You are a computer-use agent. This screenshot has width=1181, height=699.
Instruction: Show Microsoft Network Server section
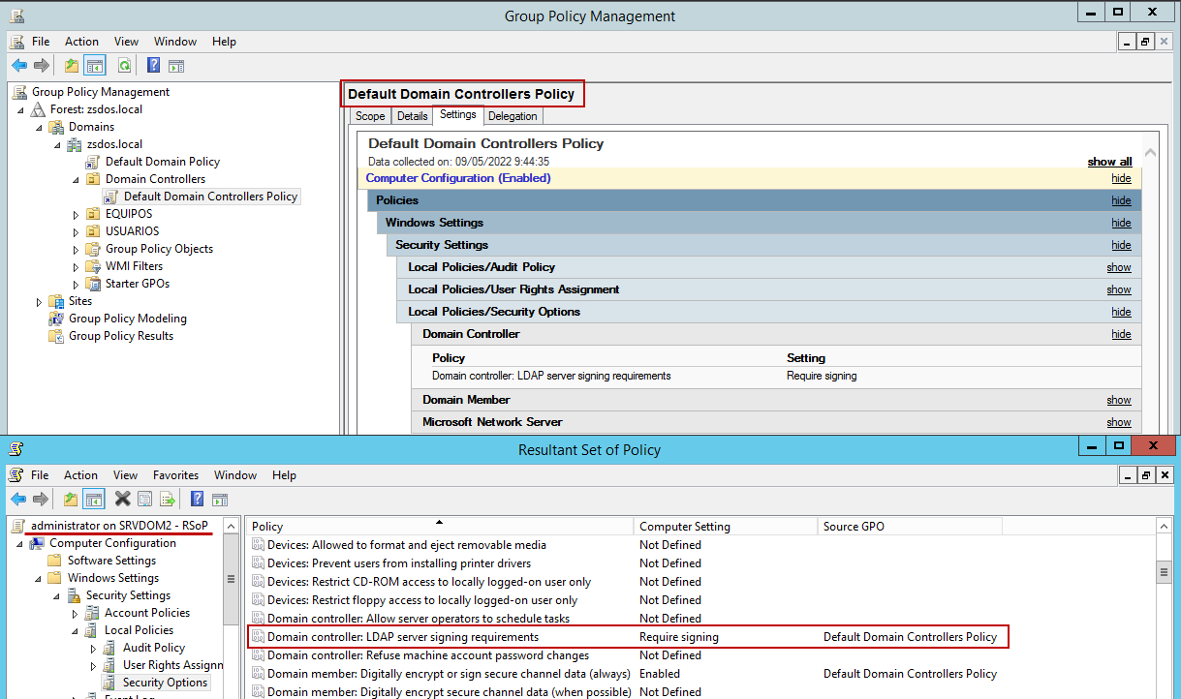point(1119,423)
